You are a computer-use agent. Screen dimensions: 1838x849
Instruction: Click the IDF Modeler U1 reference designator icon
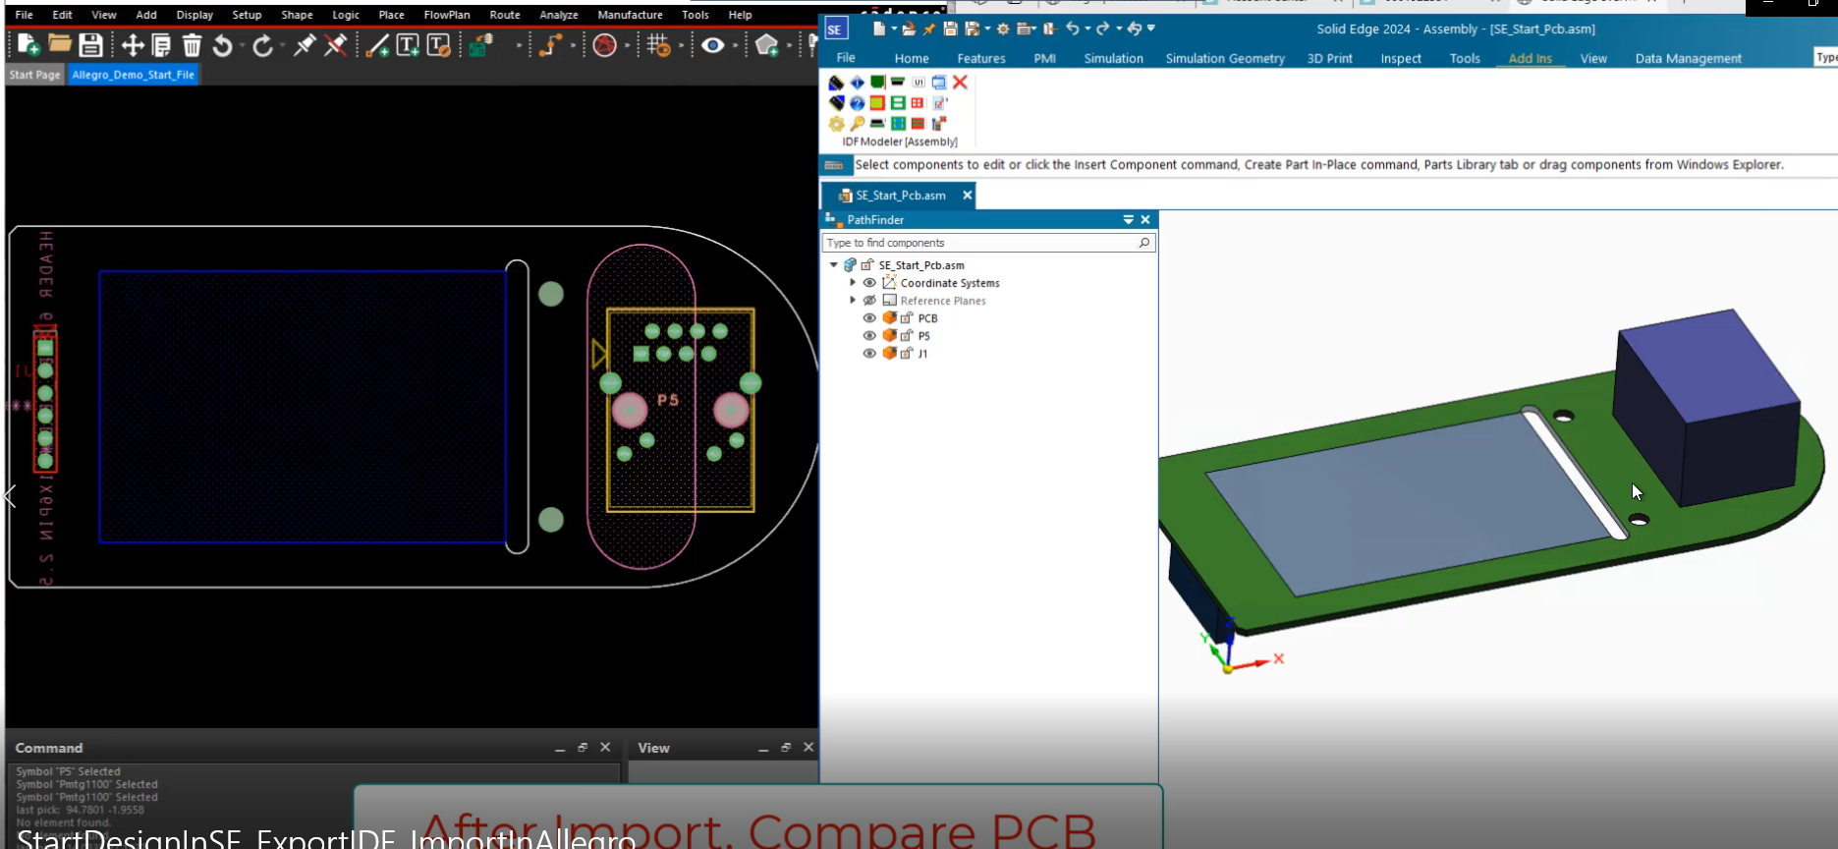click(x=919, y=83)
